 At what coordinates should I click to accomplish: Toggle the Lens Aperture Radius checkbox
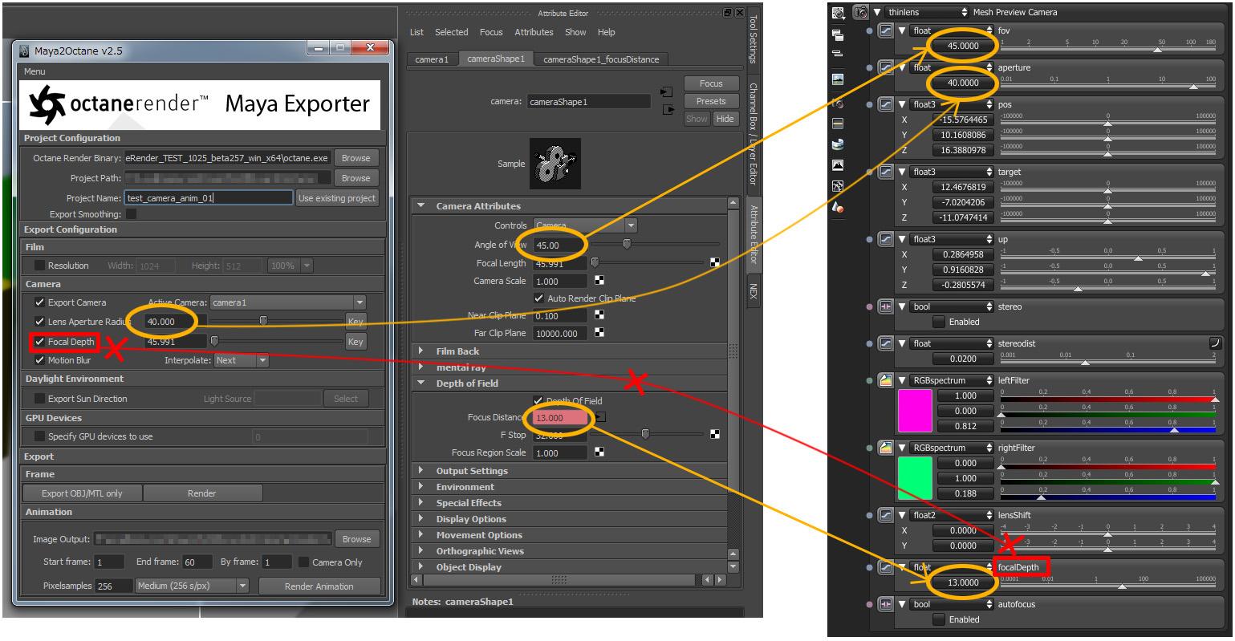[39, 322]
